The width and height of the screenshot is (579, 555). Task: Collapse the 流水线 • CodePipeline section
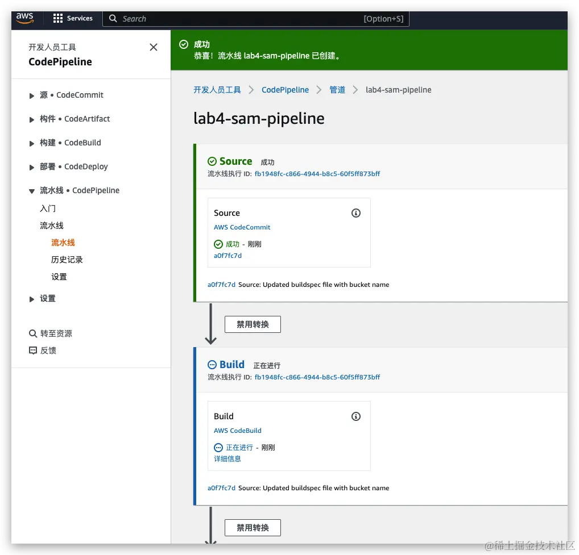point(32,191)
